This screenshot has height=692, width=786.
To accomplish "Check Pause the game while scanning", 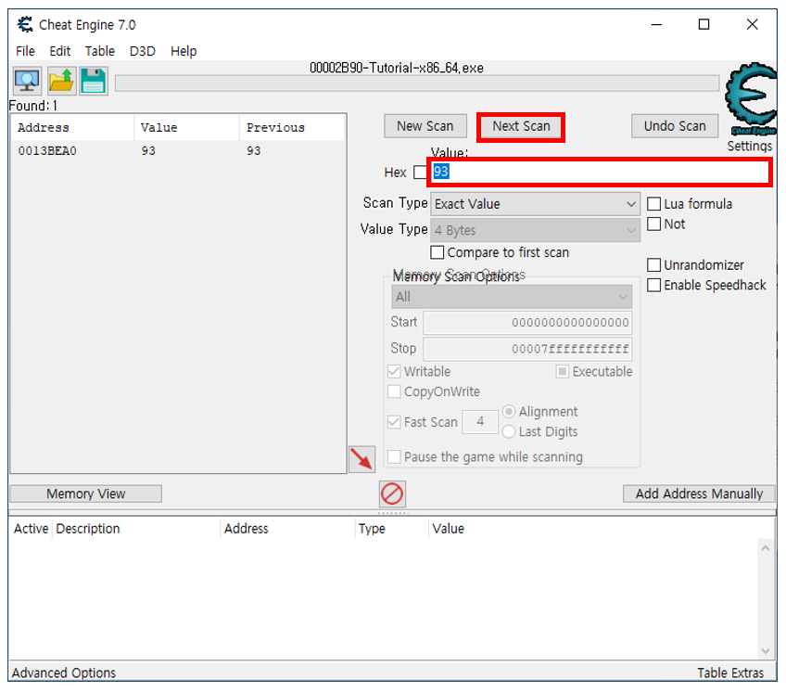I will (394, 456).
